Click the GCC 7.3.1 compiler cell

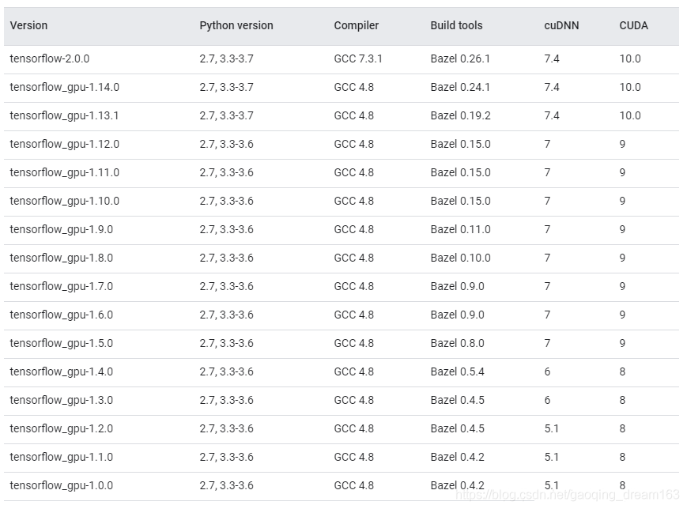tap(358, 58)
